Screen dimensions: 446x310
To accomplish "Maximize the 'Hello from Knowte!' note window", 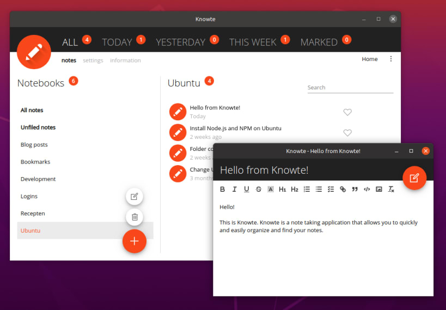I will 411,151.
